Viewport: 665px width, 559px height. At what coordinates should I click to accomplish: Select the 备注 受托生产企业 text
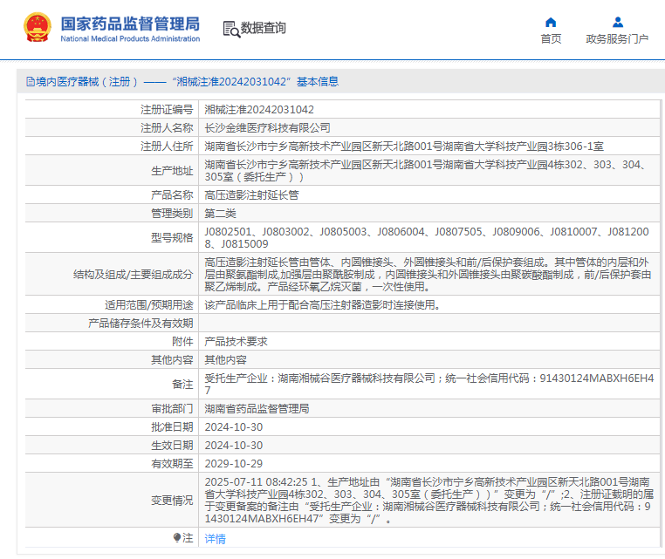click(x=428, y=384)
